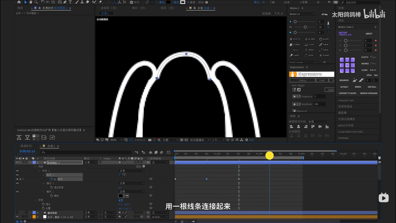Select the Rectangle shape tool
This screenshot has width=396, height=223.
tap(59, 2)
